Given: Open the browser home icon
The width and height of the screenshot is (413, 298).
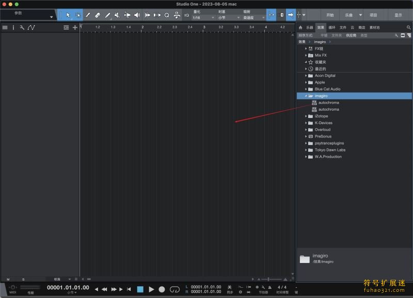Looking at the screenshot, I should pyautogui.click(x=300, y=27).
